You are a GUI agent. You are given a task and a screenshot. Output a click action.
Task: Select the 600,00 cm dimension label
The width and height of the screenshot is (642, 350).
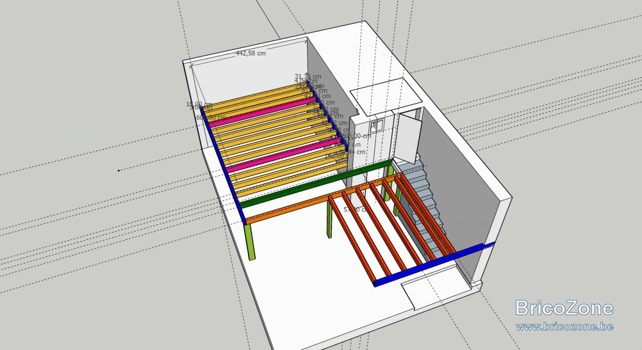211,118
